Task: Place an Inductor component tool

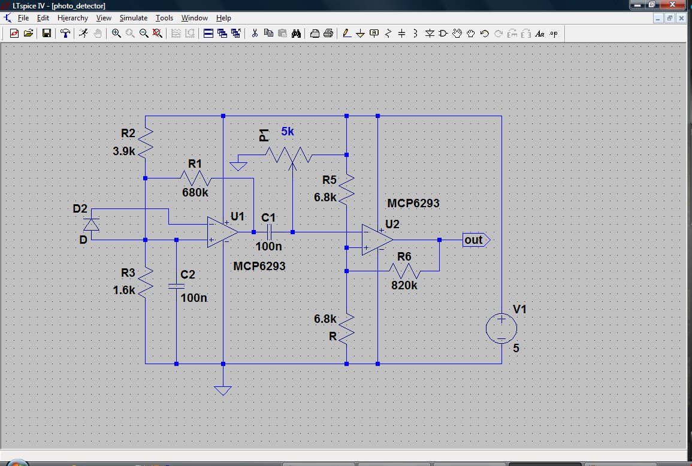Action: tap(415, 33)
